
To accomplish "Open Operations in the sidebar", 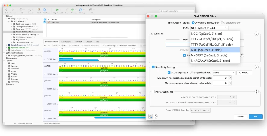I will (x=13, y=58).
